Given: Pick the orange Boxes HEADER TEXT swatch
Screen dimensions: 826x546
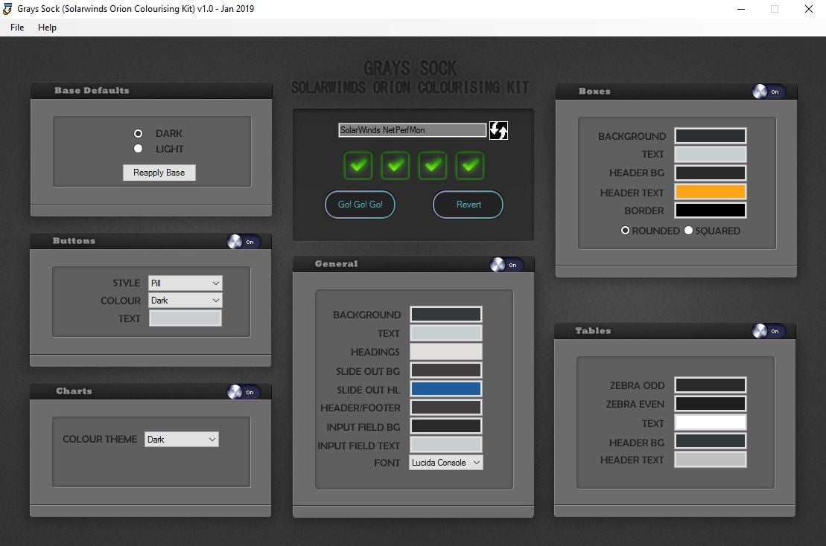Looking at the screenshot, I should (711, 191).
